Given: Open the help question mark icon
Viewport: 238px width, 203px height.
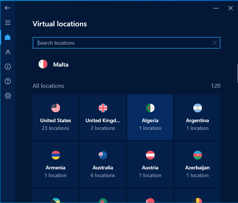Looking at the screenshot, I should pyautogui.click(x=8, y=81).
